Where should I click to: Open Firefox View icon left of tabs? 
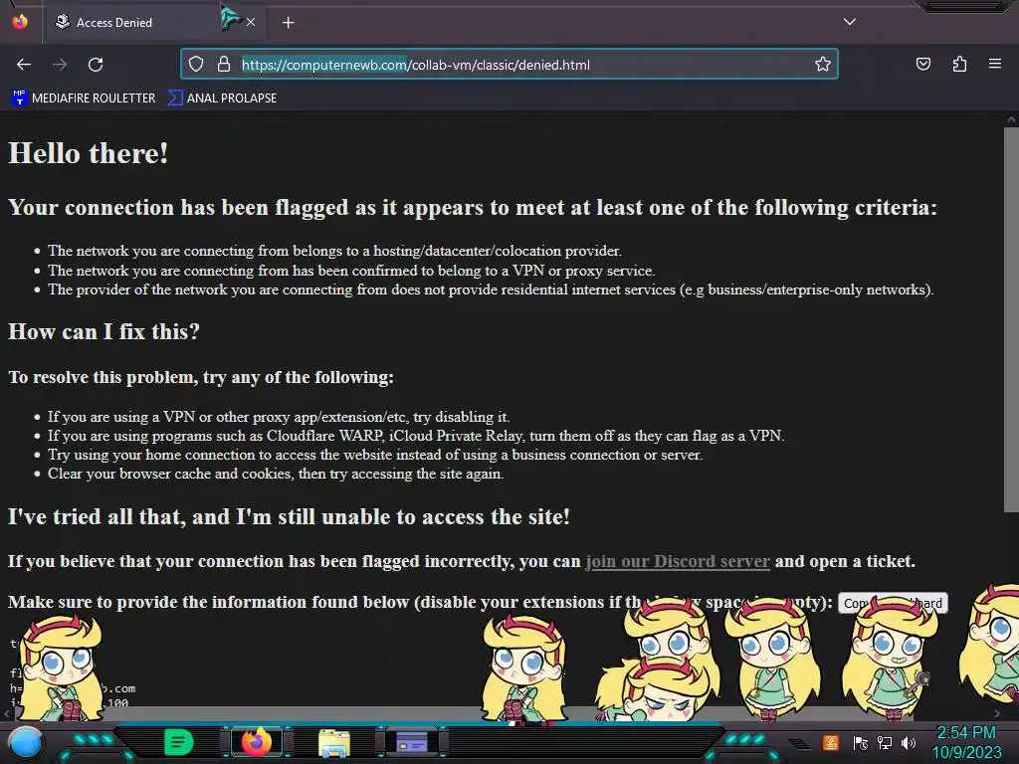tap(20, 22)
